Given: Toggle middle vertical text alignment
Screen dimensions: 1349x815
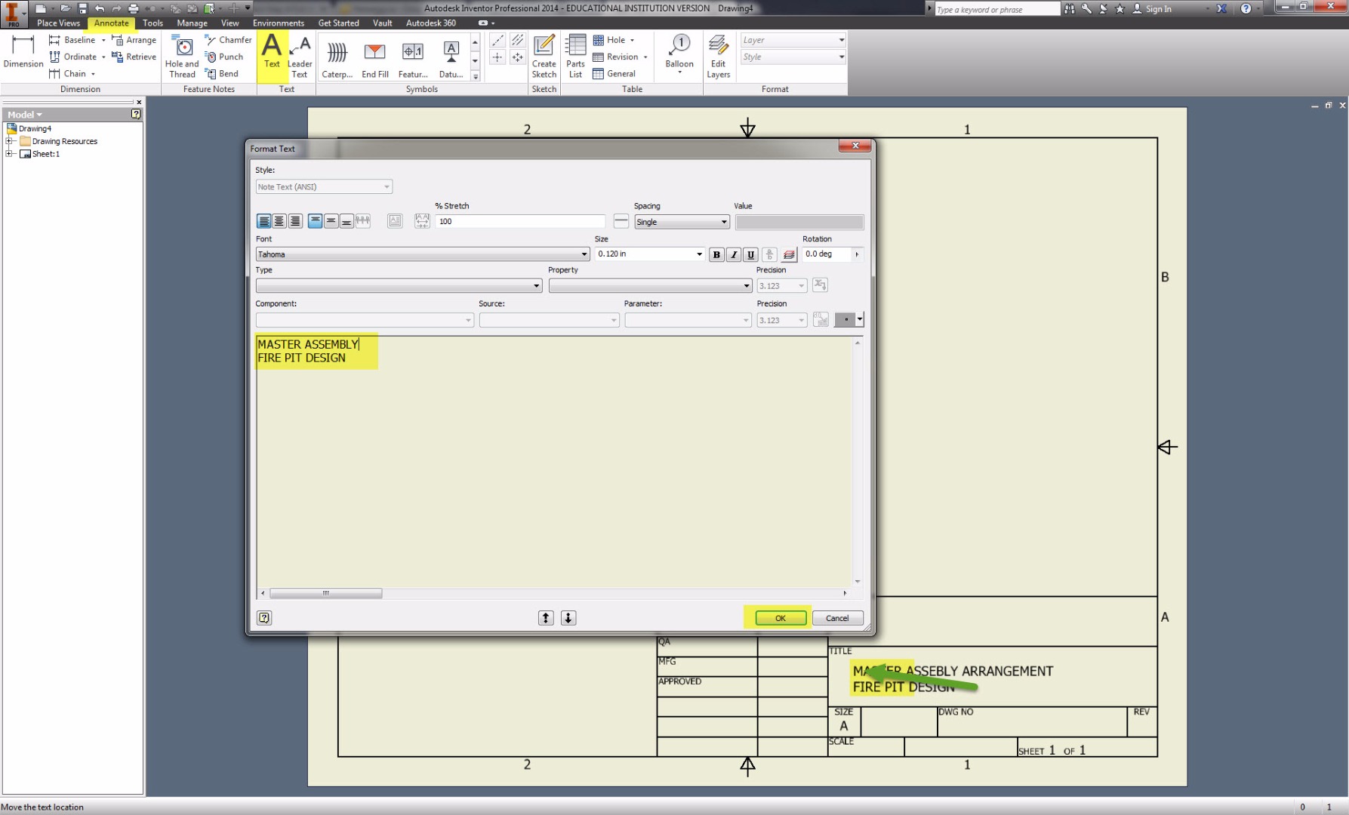Looking at the screenshot, I should (331, 221).
